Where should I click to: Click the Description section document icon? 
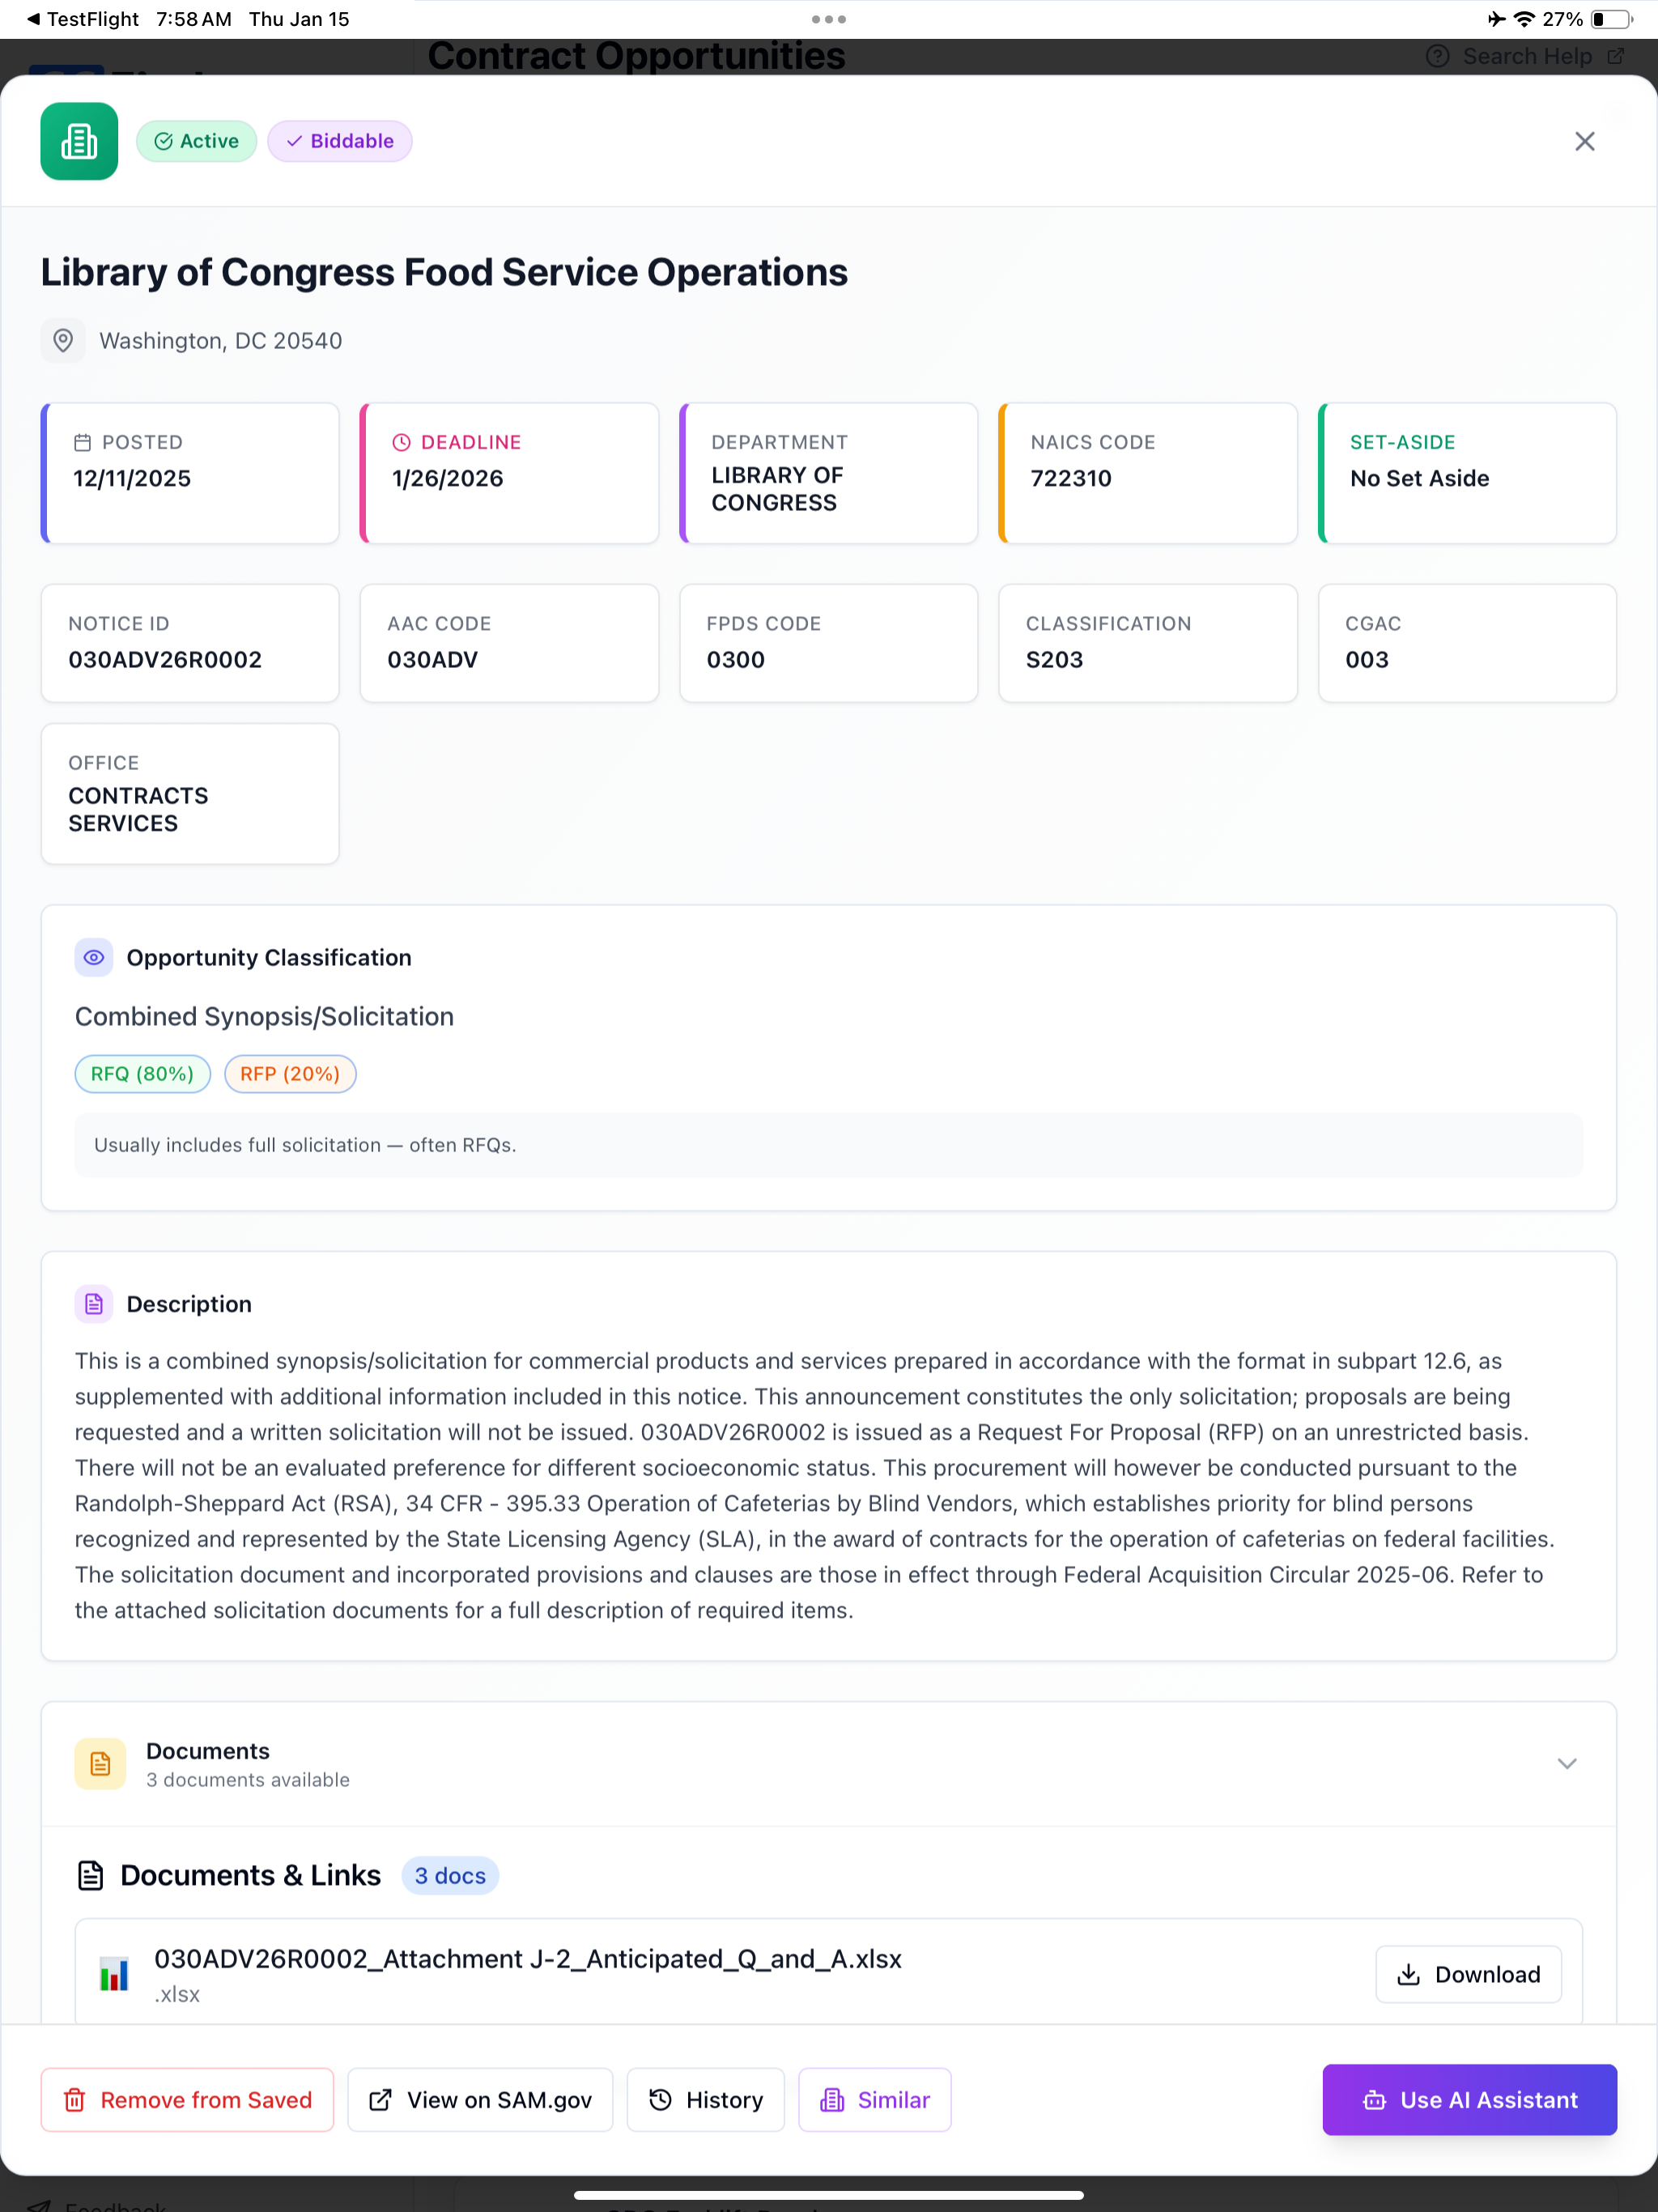click(x=94, y=1304)
